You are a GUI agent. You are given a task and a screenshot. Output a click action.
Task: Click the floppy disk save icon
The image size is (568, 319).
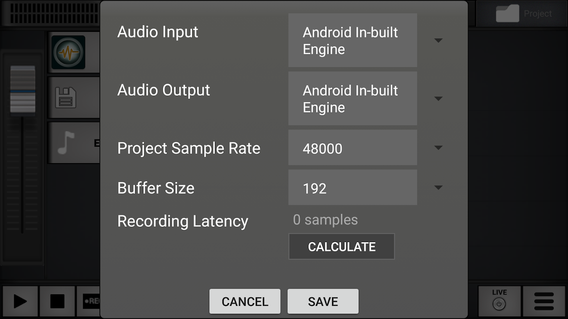[66, 98]
